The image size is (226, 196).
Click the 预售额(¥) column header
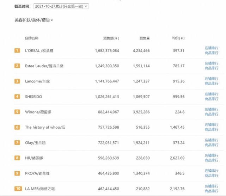(x=111, y=38)
